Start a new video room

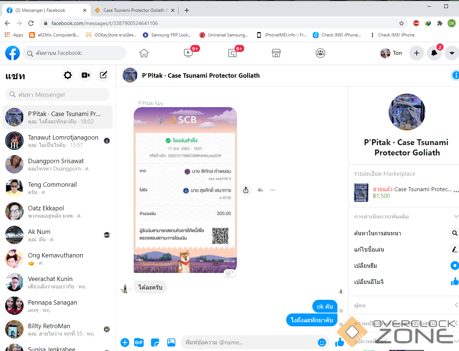click(x=86, y=75)
